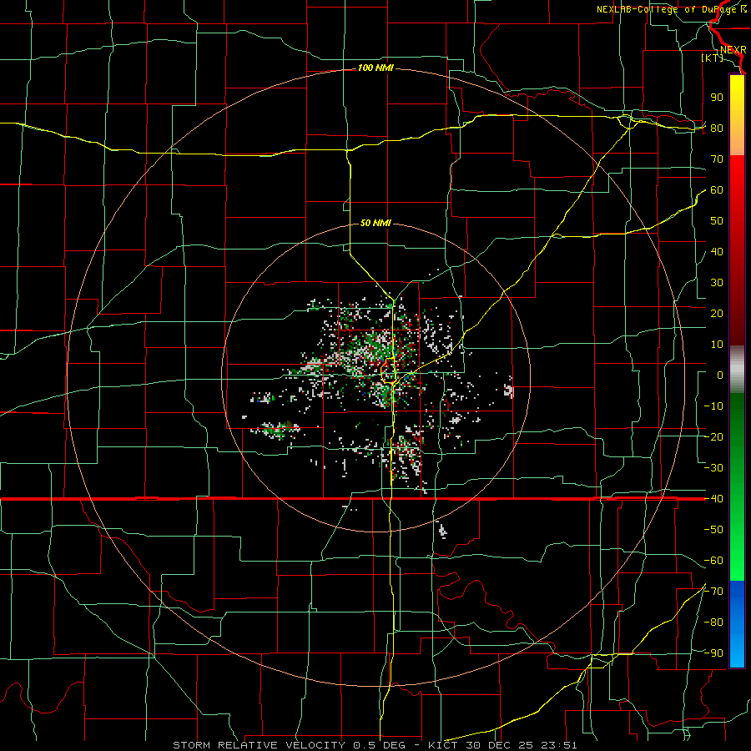The height and width of the screenshot is (751, 751).
Task: Click the -60 scale value
Action: point(713,561)
